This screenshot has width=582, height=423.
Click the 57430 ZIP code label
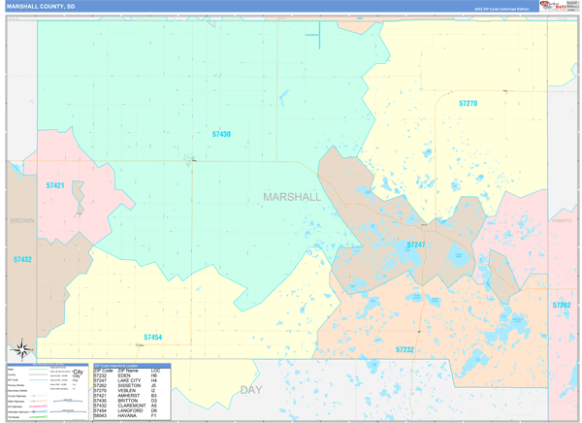(x=221, y=134)
